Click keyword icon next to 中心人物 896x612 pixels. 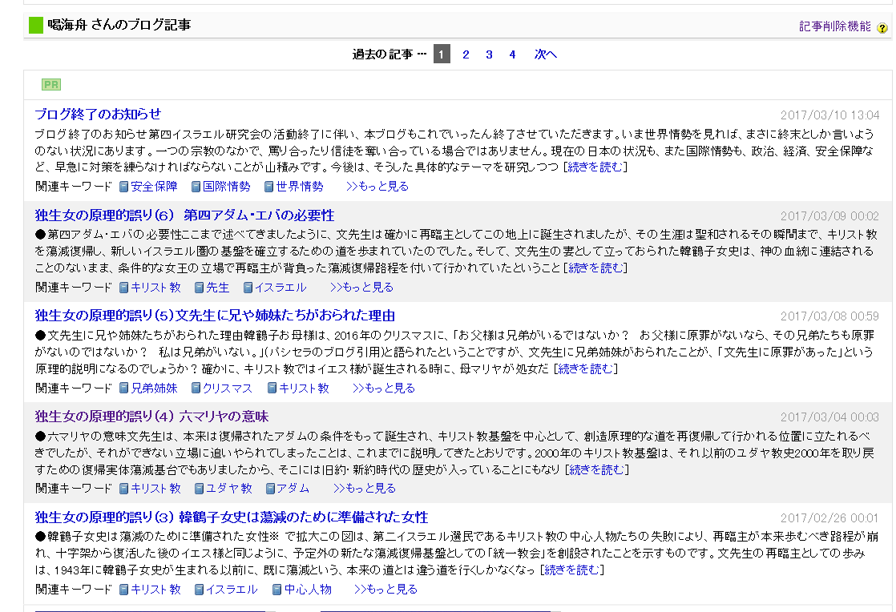277,590
